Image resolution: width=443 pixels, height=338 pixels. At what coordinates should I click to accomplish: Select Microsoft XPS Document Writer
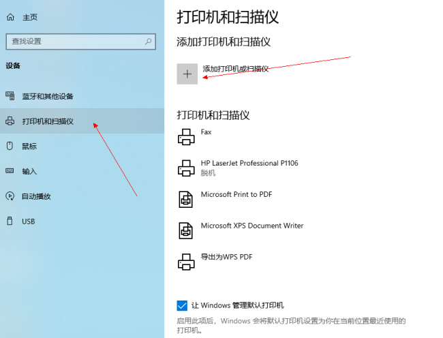click(x=252, y=226)
